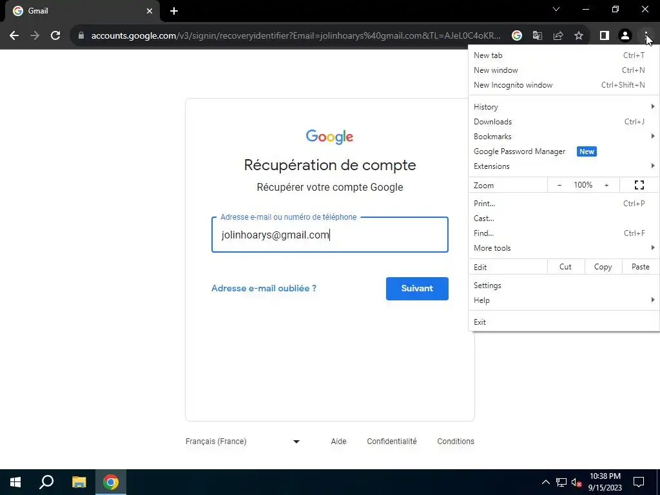Screen dimensions: 660x495
Task: Click the lock icon in the address bar
Action: click(x=81, y=36)
